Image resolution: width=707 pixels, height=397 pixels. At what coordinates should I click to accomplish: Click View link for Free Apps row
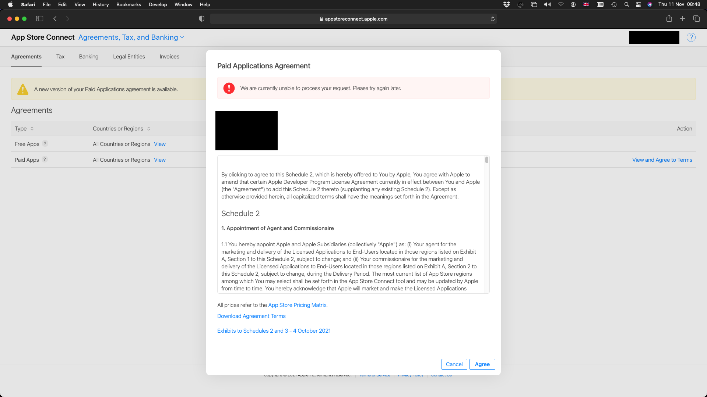point(160,144)
